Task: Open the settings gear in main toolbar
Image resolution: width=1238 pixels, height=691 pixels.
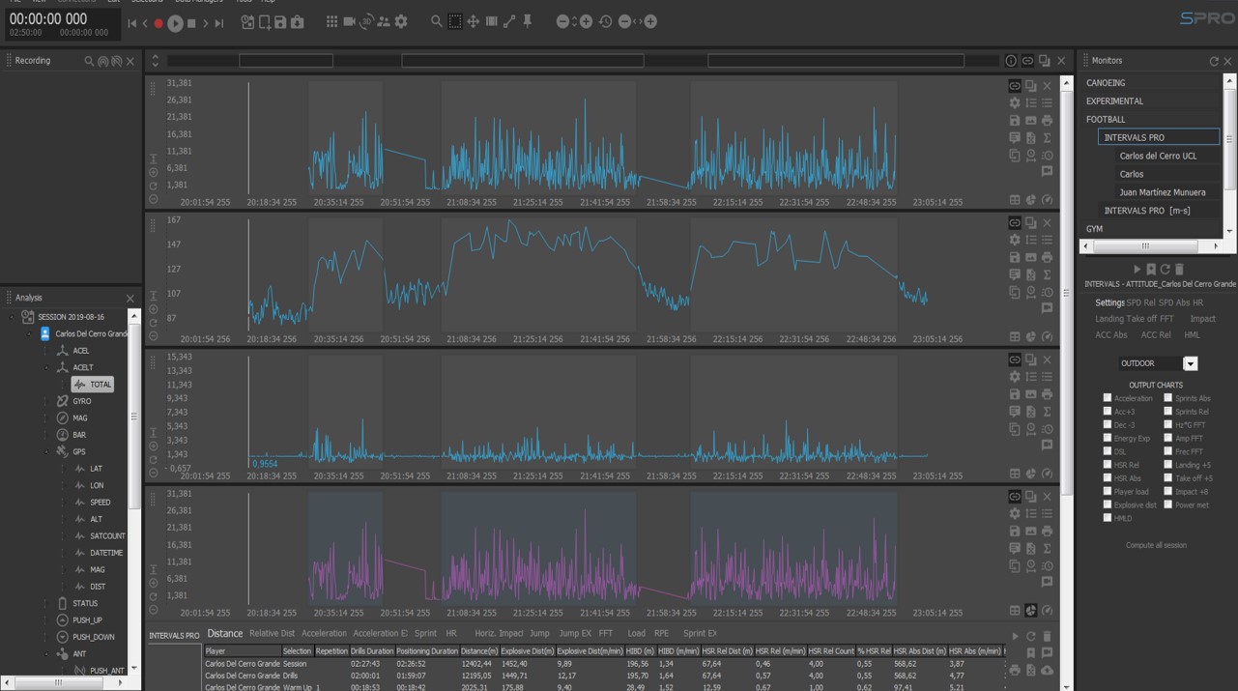Action: (x=401, y=21)
